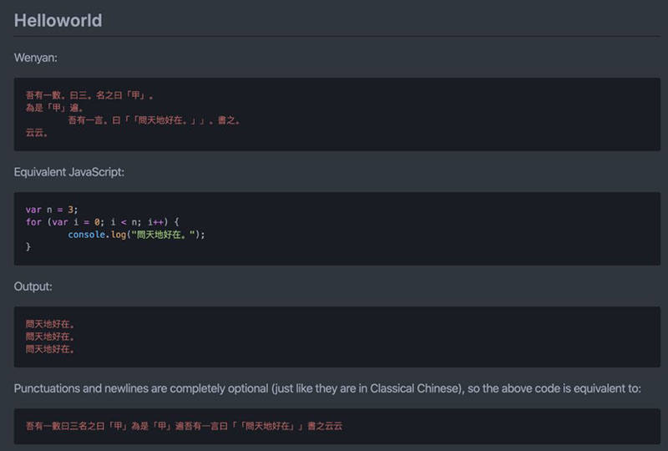This screenshot has width=668, height=451.
Task: Click the third output line
Action: point(50,350)
